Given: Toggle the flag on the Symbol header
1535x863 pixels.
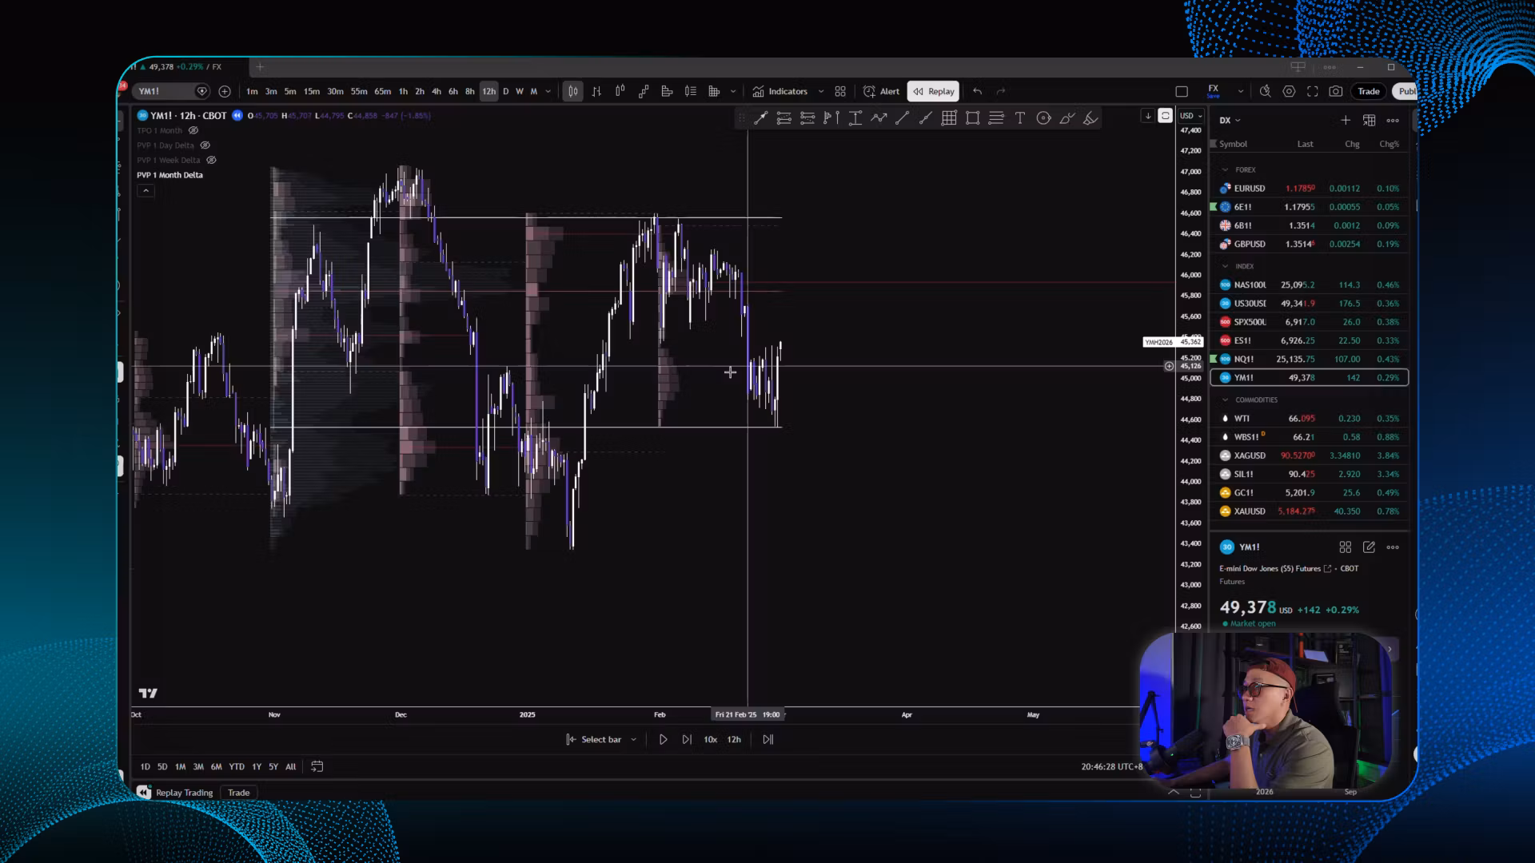Looking at the screenshot, I should coord(1214,144).
